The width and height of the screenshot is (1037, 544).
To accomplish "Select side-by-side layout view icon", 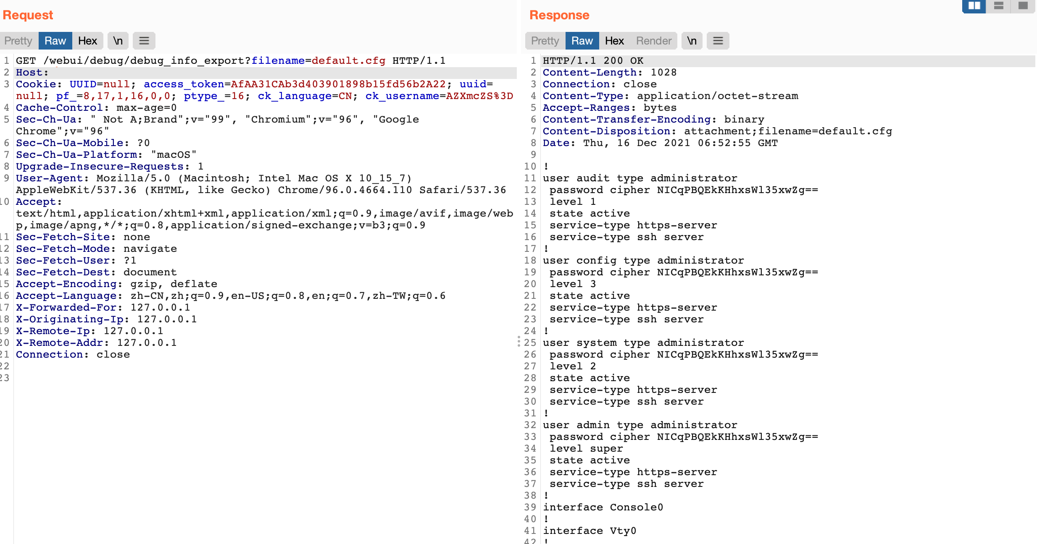I will click(x=974, y=6).
